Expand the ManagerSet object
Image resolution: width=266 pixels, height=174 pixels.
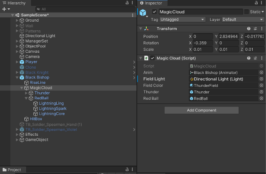pyautogui.click(x=17, y=41)
